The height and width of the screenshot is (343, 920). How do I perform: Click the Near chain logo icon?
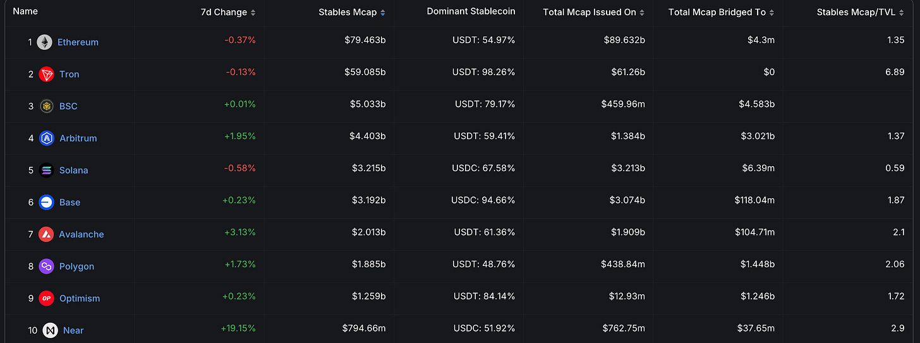[50, 330]
